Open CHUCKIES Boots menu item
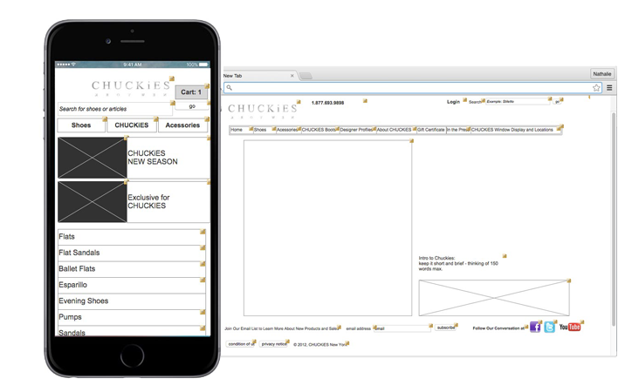632x385 pixels. pos(320,130)
